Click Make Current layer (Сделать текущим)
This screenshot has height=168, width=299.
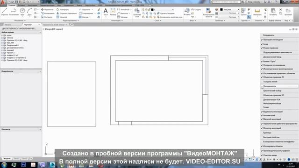tap(166, 14)
